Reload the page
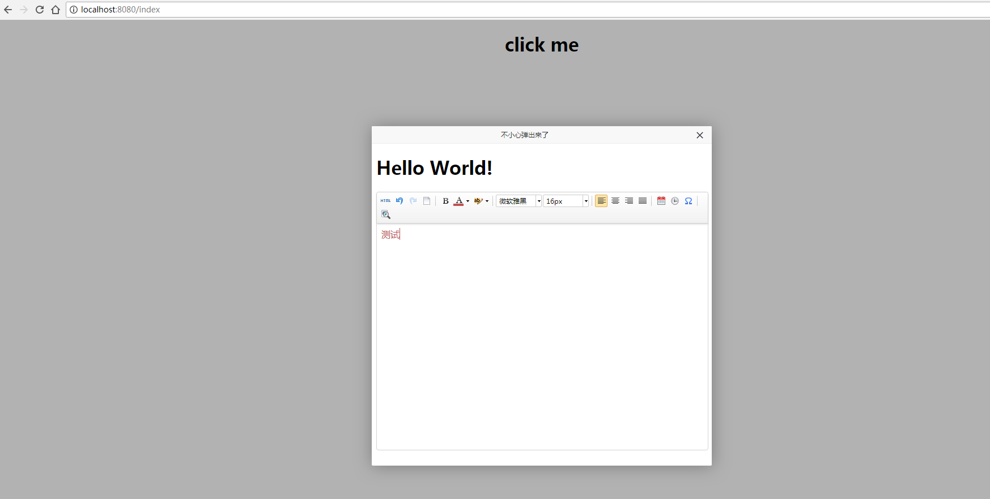This screenshot has height=499, width=990. (40, 10)
